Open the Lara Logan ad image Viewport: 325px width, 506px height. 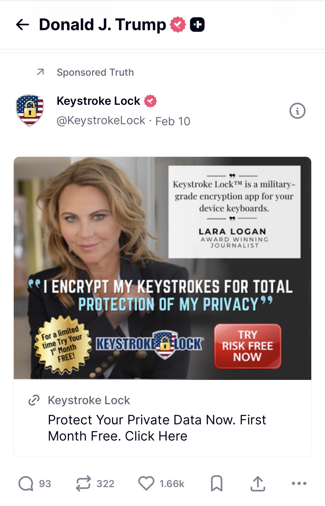click(162, 268)
